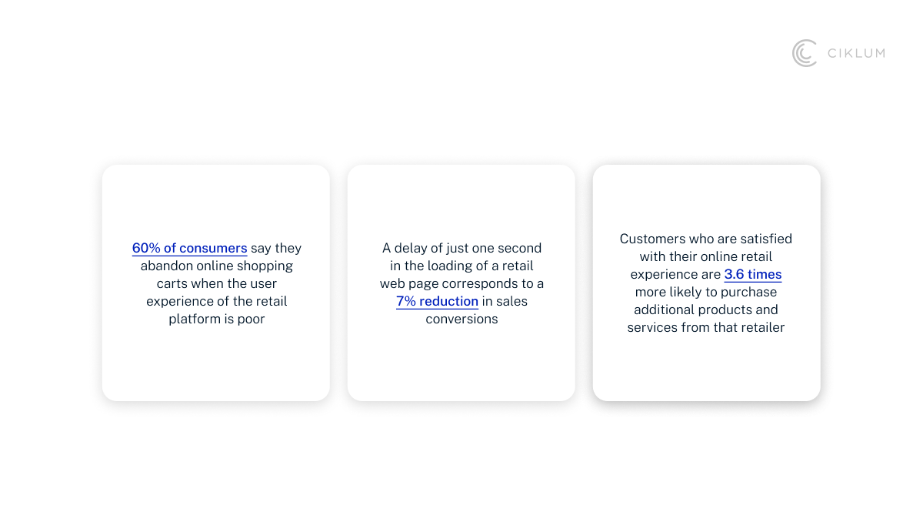Follow the "7% reduction" hyperlink
923x512 pixels.
click(x=437, y=301)
